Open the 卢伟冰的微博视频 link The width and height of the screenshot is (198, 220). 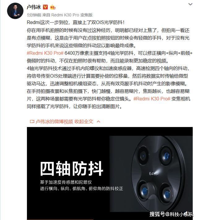[54, 121]
